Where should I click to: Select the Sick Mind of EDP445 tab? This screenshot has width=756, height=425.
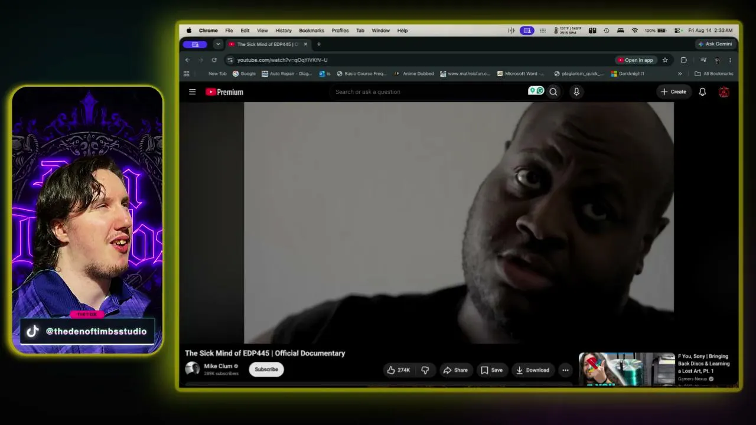268,44
